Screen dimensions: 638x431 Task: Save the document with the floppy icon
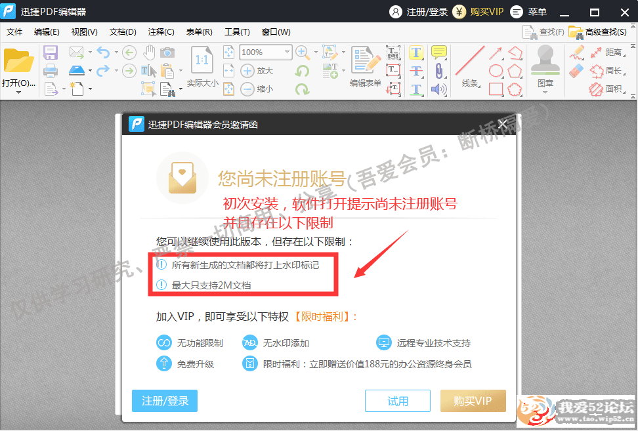[51, 53]
